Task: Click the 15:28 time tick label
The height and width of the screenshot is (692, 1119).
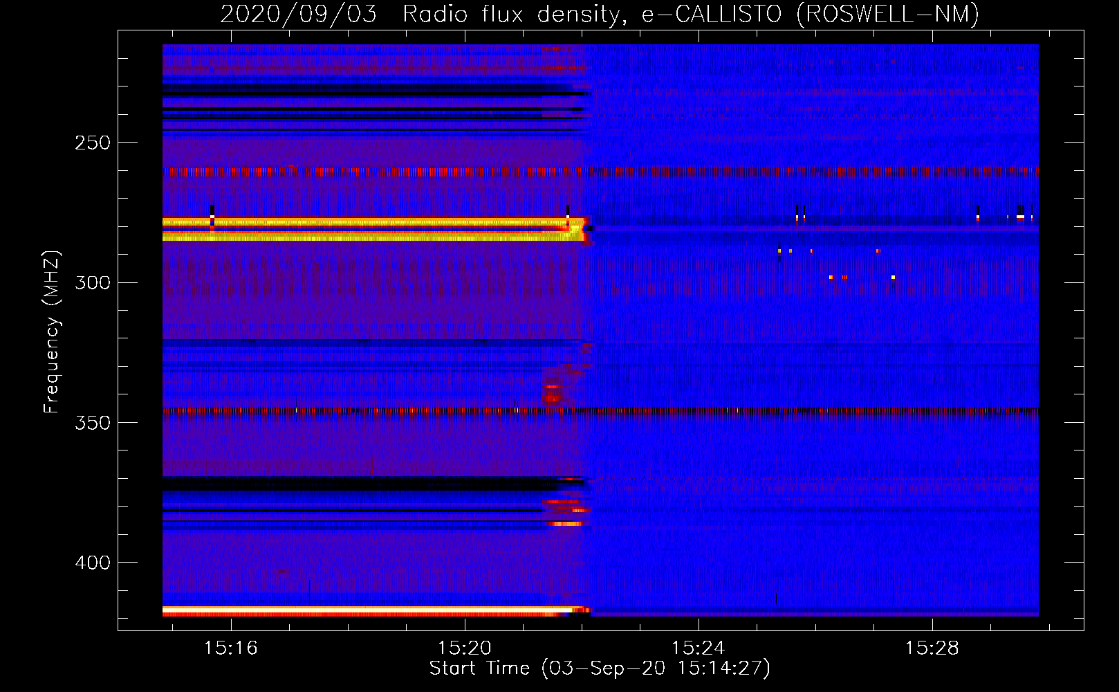Action: coord(932,648)
